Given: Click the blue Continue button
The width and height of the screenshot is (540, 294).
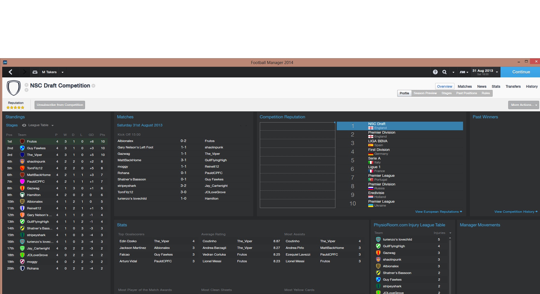Looking at the screenshot, I should (520, 72).
